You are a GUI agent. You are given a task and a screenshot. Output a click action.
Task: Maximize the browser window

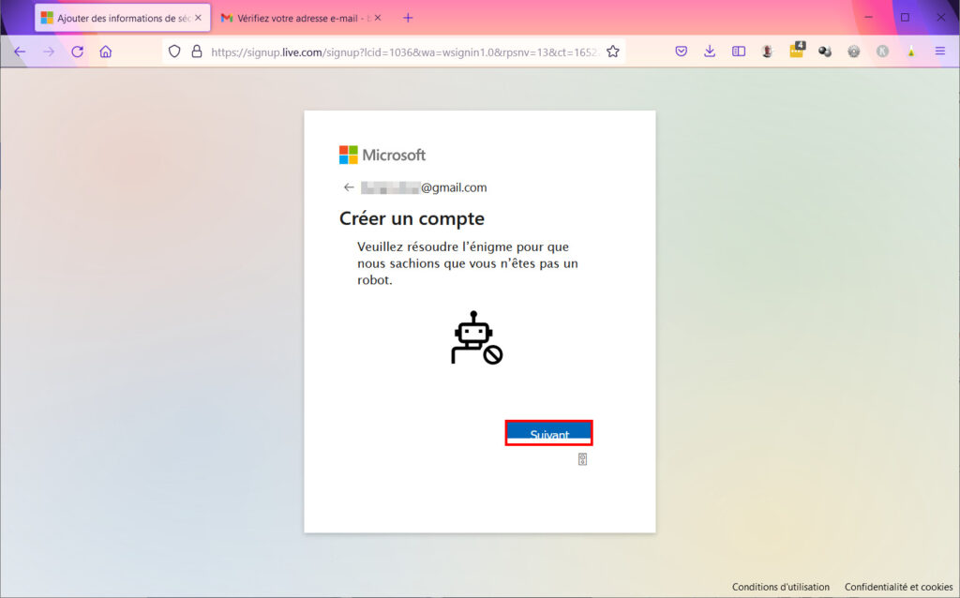tap(905, 17)
